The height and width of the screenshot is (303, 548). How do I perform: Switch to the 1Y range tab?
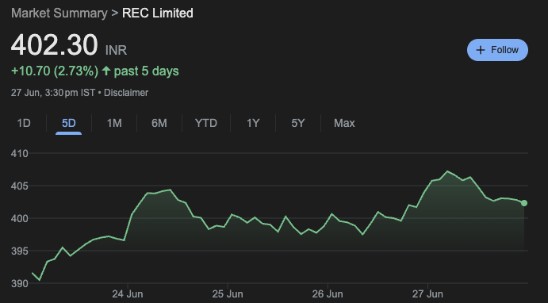coord(253,123)
